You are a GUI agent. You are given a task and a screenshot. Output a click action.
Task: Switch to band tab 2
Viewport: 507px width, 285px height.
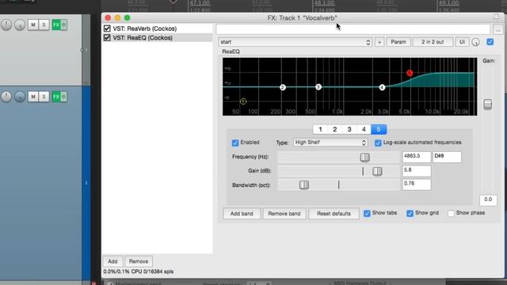tap(334, 129)
